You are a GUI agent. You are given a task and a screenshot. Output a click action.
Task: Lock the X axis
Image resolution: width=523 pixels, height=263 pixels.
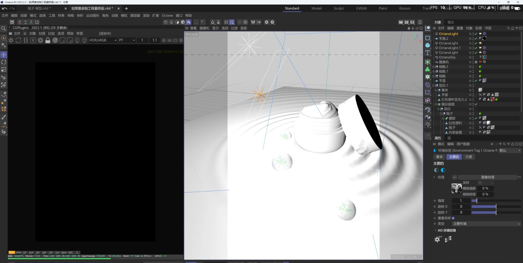pos(20,22)
